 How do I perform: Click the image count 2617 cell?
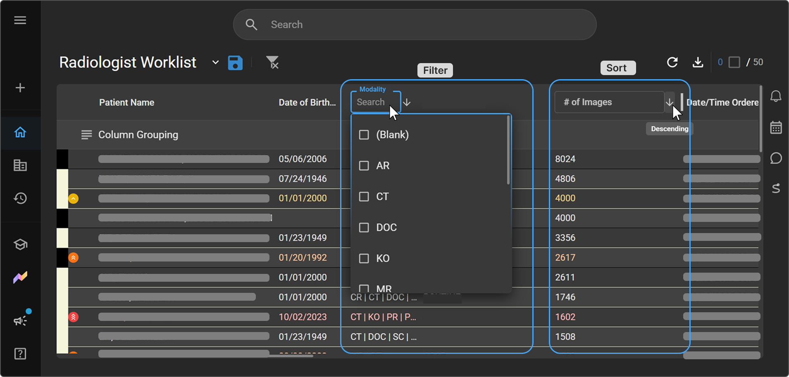565,258
